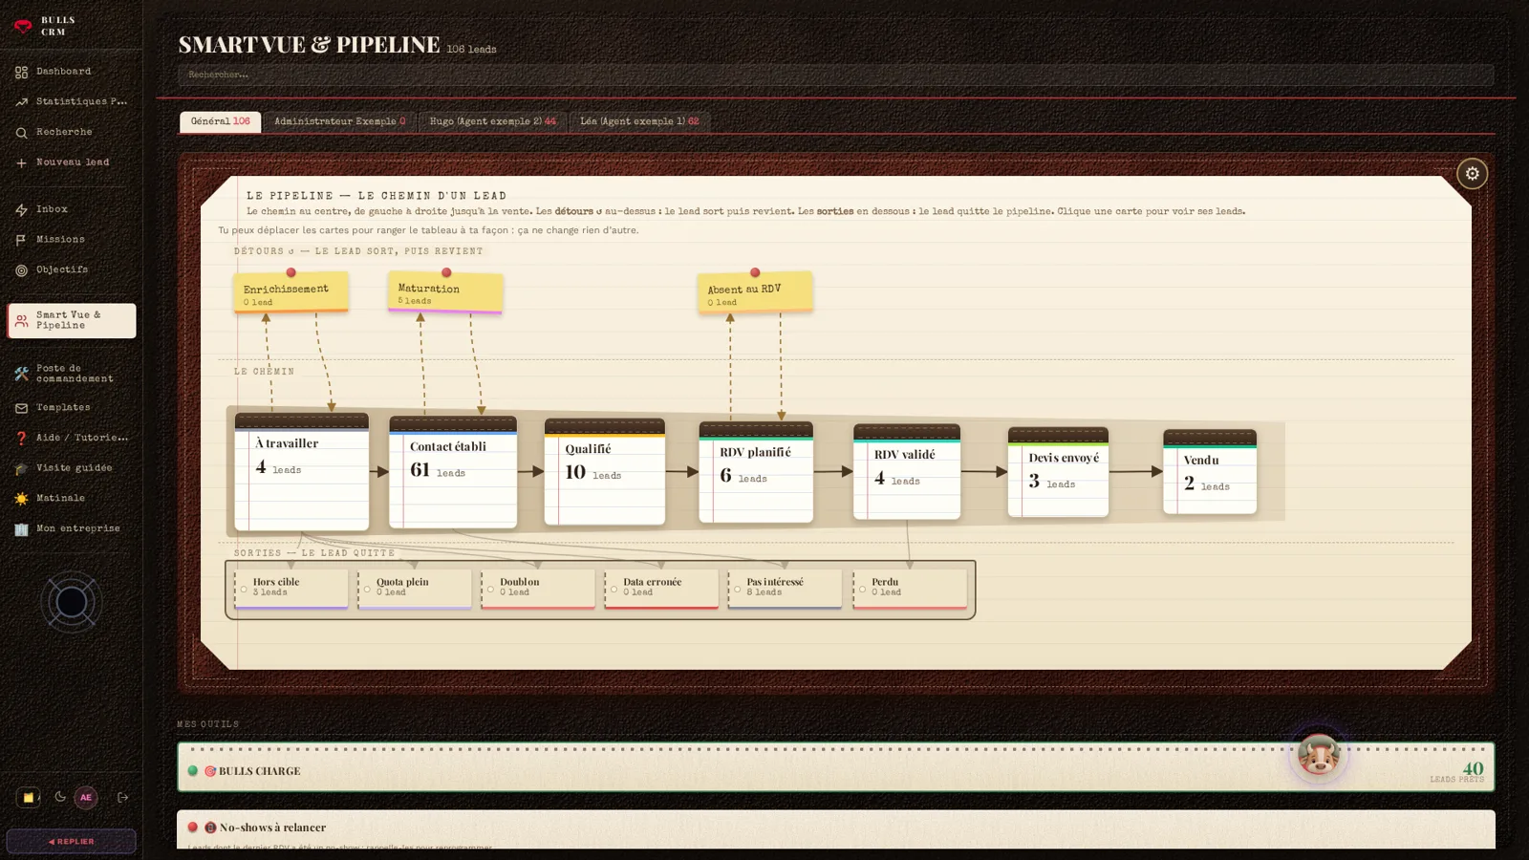Screen dimensions: 1529x860
Task: Open the AE user avatar
Action: pyautogui.click(x=86, y=797)
